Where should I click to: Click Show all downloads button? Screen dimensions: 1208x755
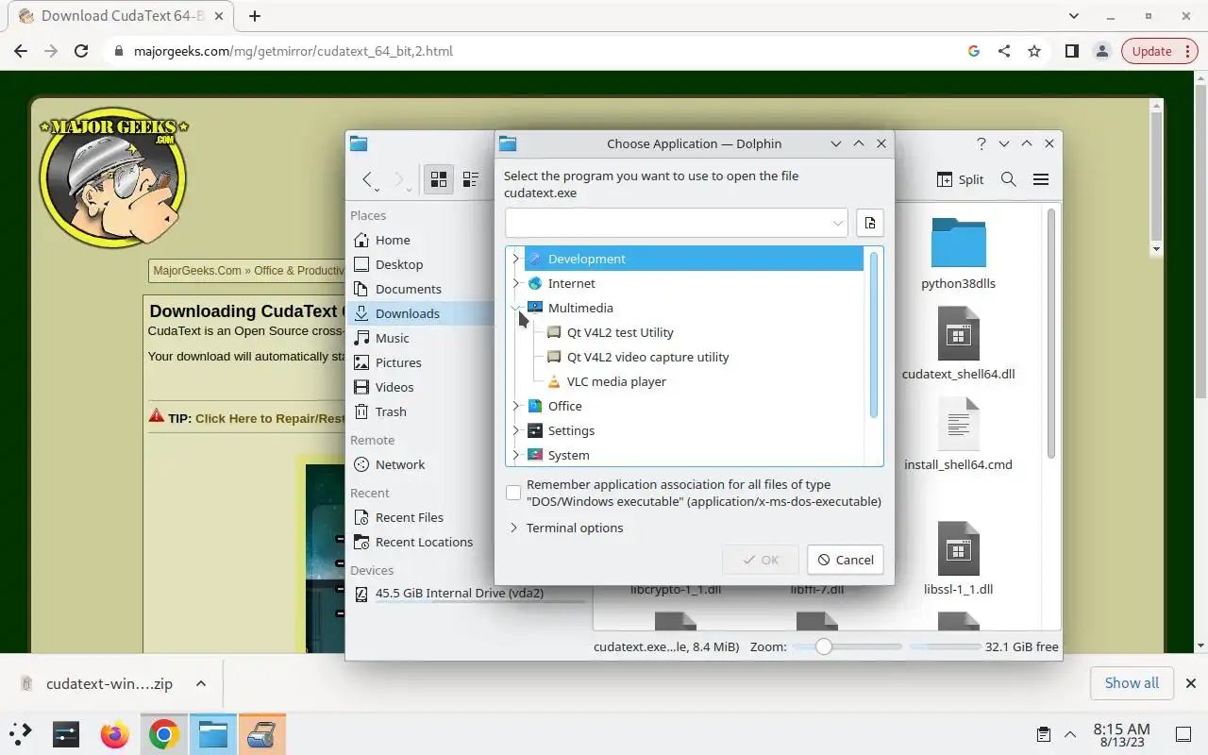pyautogui.click(x=1132, y=683)
